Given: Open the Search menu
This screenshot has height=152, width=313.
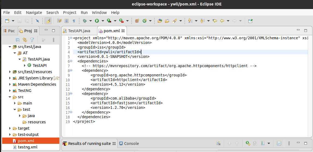Looking at the screenshot, I should point(52,12).
